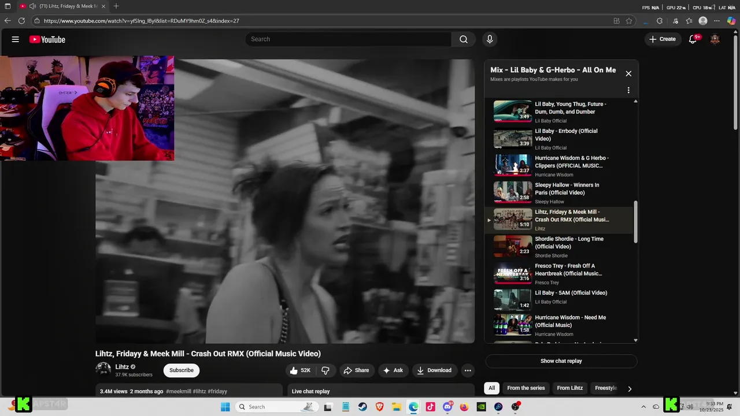Open TikTok from the taskbar

click(x=430, y=407)
